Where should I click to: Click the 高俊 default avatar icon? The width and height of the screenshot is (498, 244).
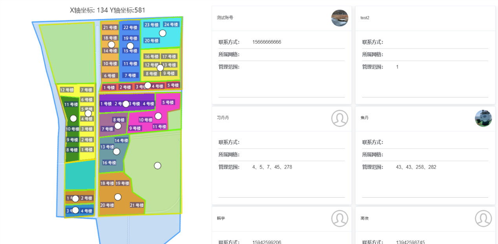(x=483, y=218)
